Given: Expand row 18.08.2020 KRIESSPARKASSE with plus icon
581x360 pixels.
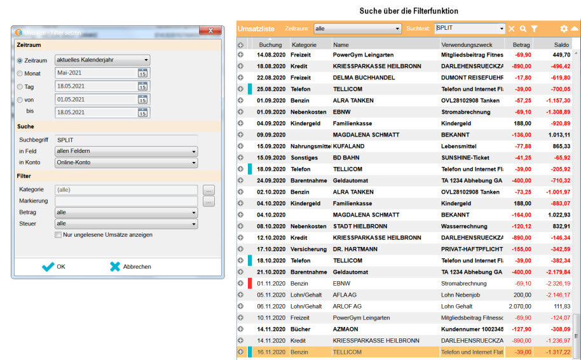Looking at the screenshot, I should (240, 66).
